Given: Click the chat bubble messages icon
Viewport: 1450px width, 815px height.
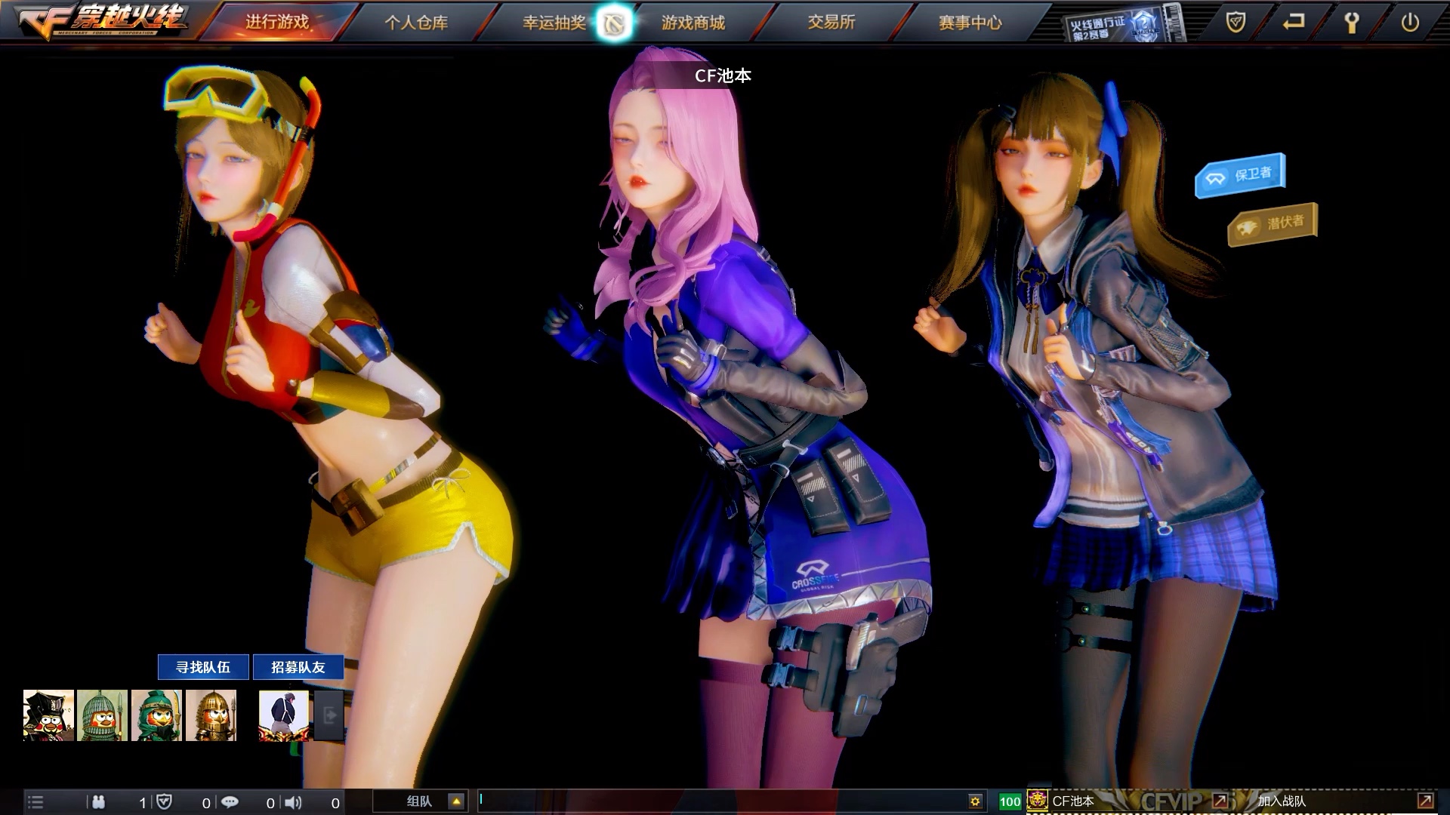Looking at the screenshot, I should (x=230, y=802).
